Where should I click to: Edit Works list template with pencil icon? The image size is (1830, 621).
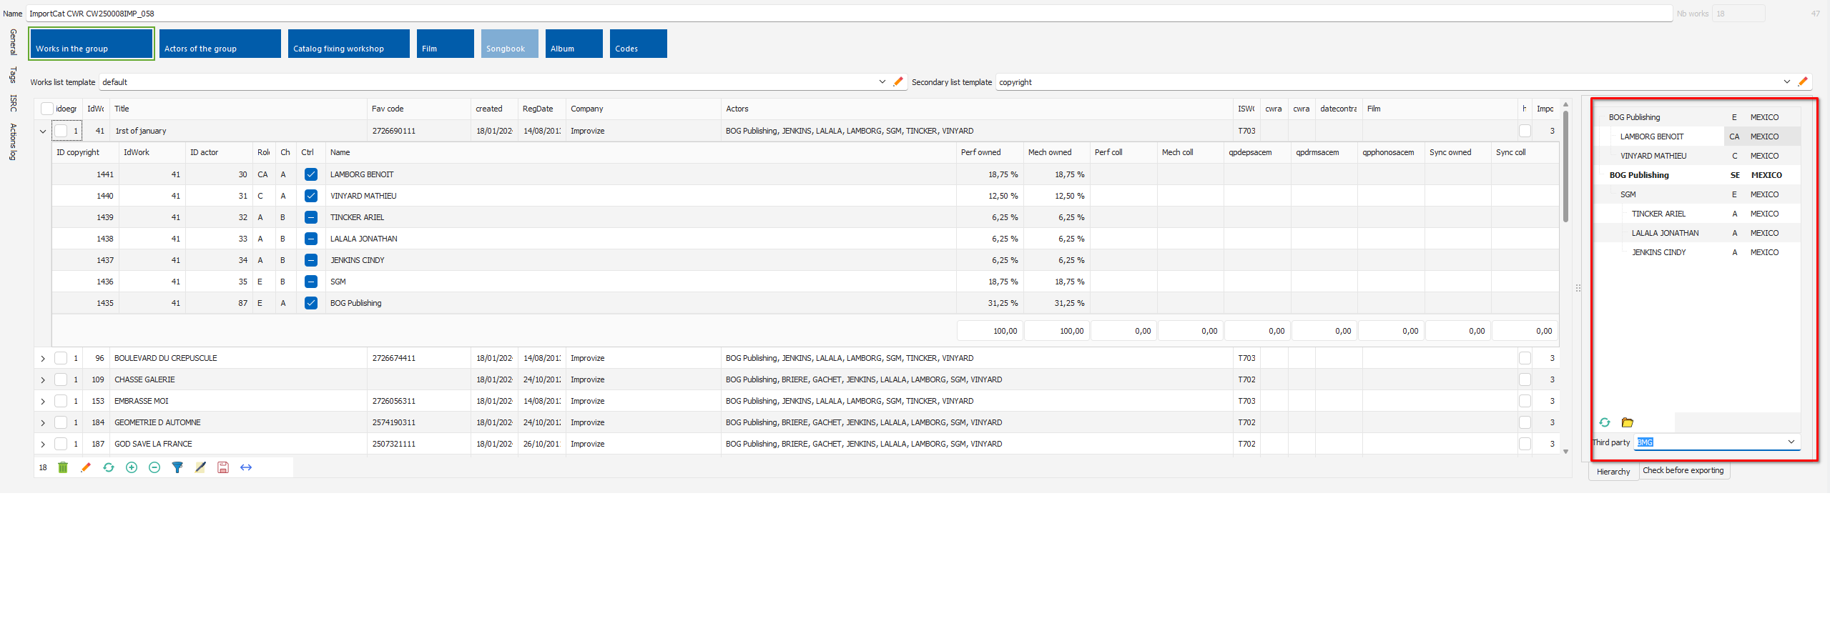898,82
